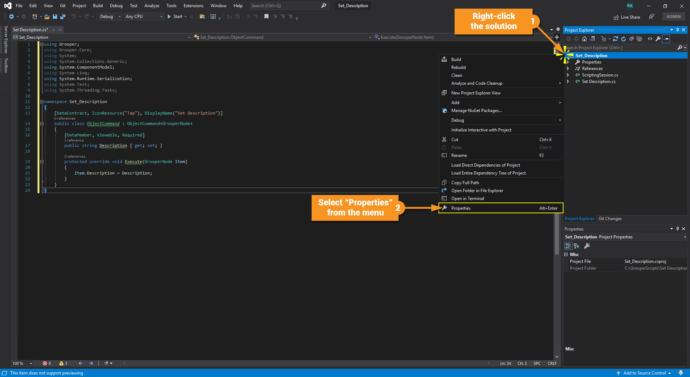690x377 pixels.
Task: Pin the Project Explorer panel
Action: [678, 30]
